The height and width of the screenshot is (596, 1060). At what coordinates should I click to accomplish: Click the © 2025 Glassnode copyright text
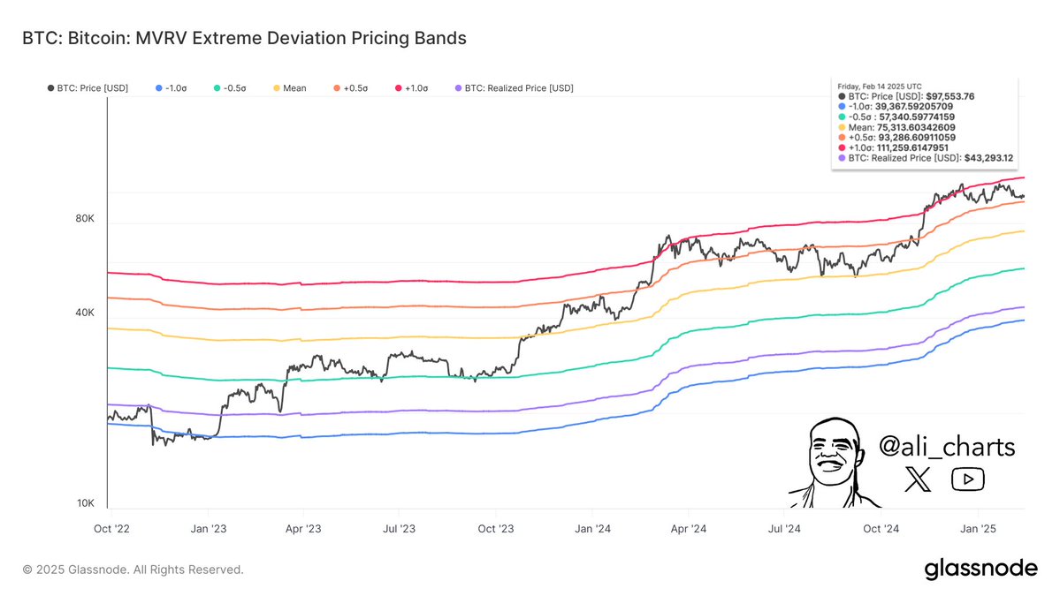coord(133,570)
